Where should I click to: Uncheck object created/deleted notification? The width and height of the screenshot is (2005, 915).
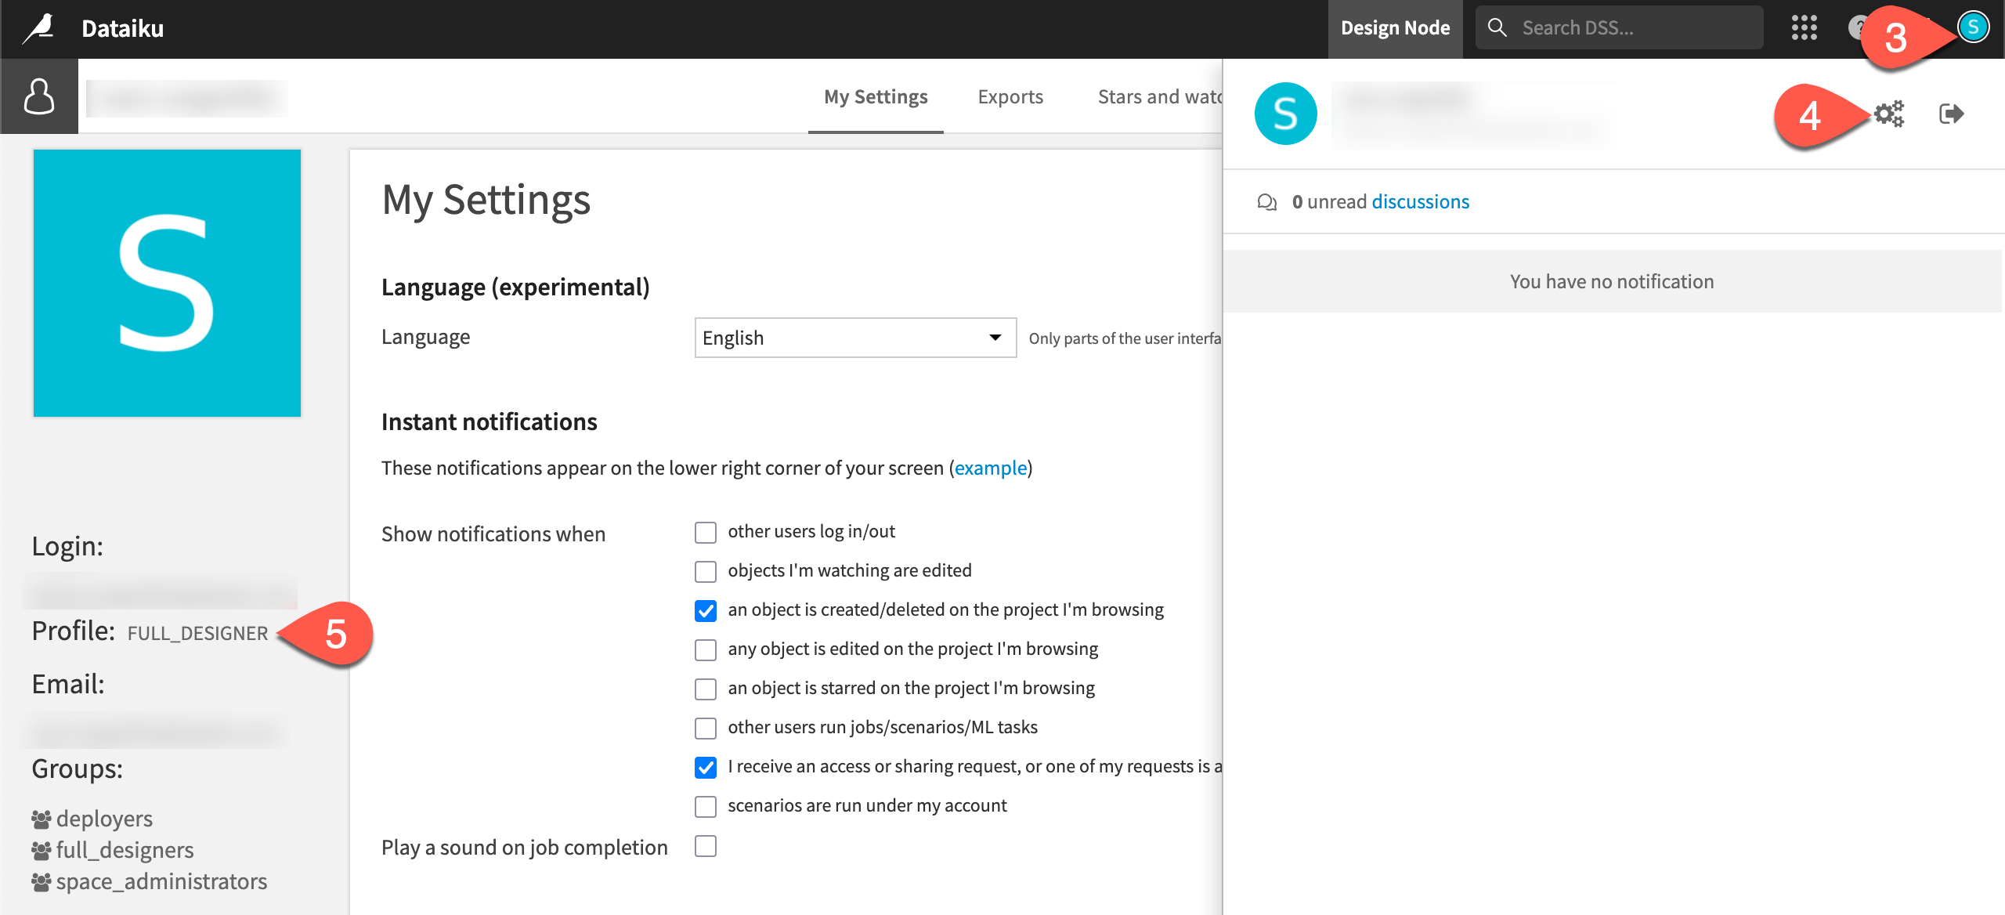click(x=706, y=611)
